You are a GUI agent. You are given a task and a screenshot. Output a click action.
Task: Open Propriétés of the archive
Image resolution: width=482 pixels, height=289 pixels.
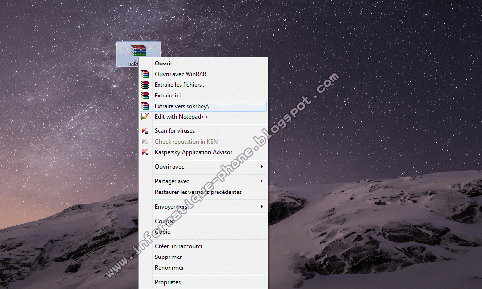(x=203, y=282)
